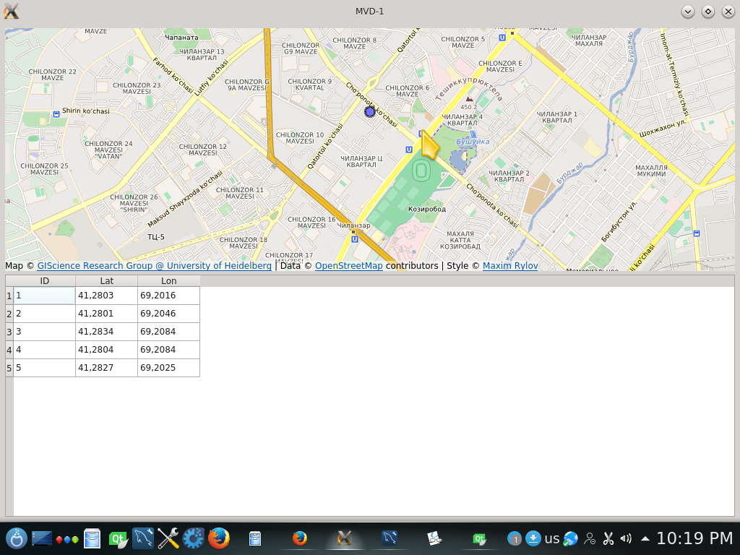Screen dimensions: 740x555
Task: Launch Firefox from the panel quick launcher
Action: pos(219,538)
